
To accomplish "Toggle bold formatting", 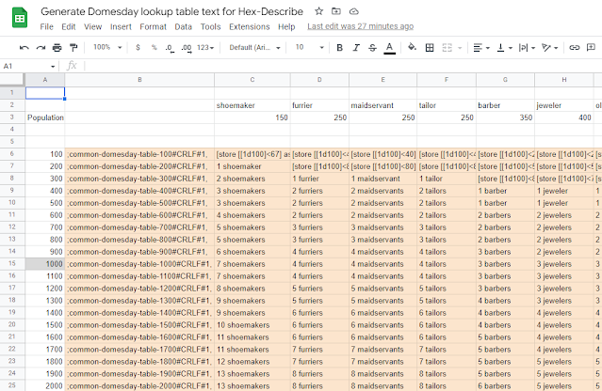I will click(x=339, y=48).
